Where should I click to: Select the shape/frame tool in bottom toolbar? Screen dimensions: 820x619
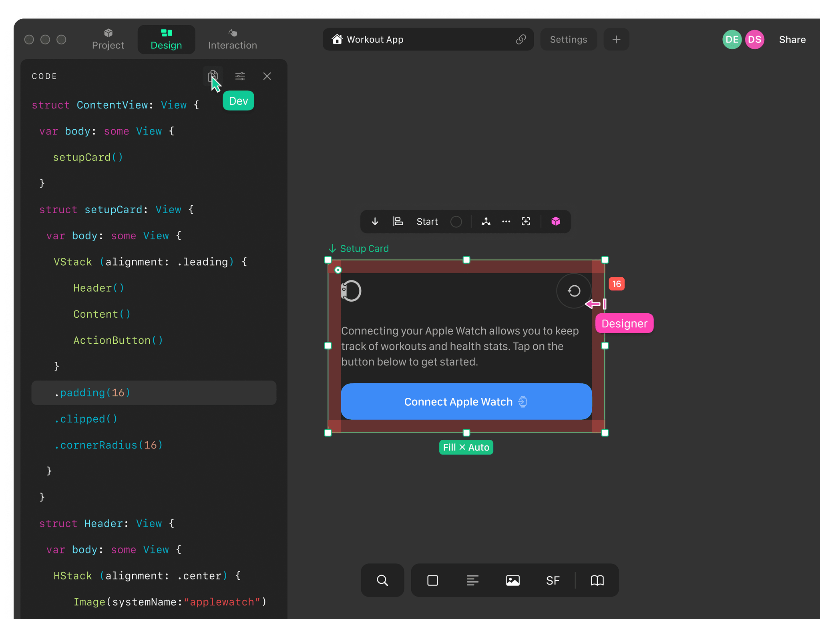click(x=432, y=580)
